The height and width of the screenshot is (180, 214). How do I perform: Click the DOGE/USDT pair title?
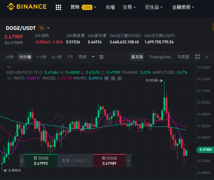pos(21,28)
